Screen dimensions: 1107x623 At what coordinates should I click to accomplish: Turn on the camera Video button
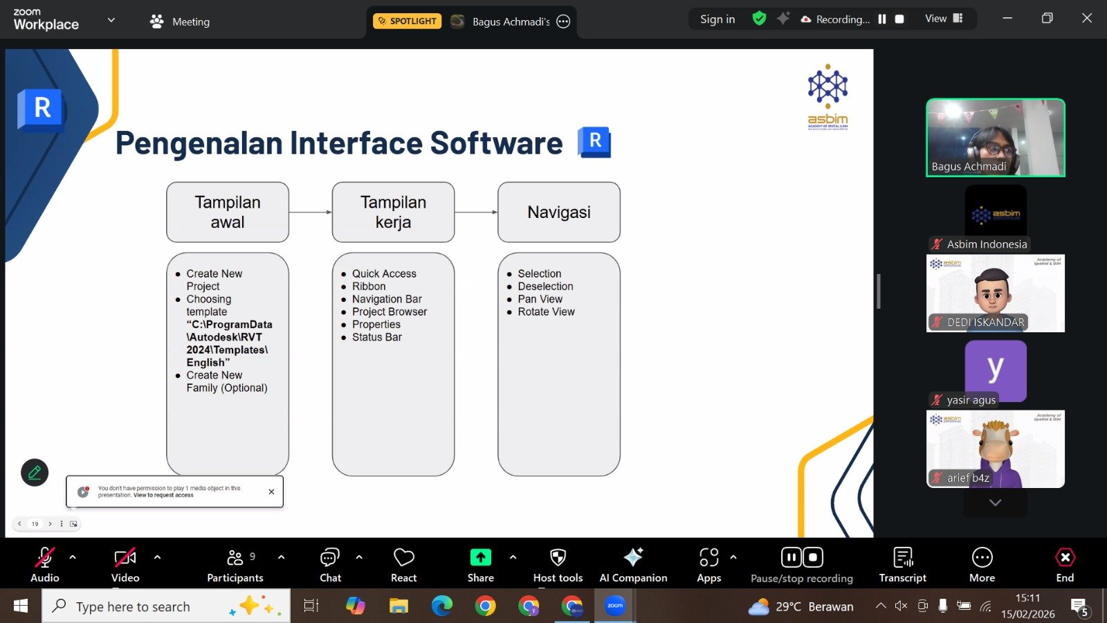pos(125,564)
